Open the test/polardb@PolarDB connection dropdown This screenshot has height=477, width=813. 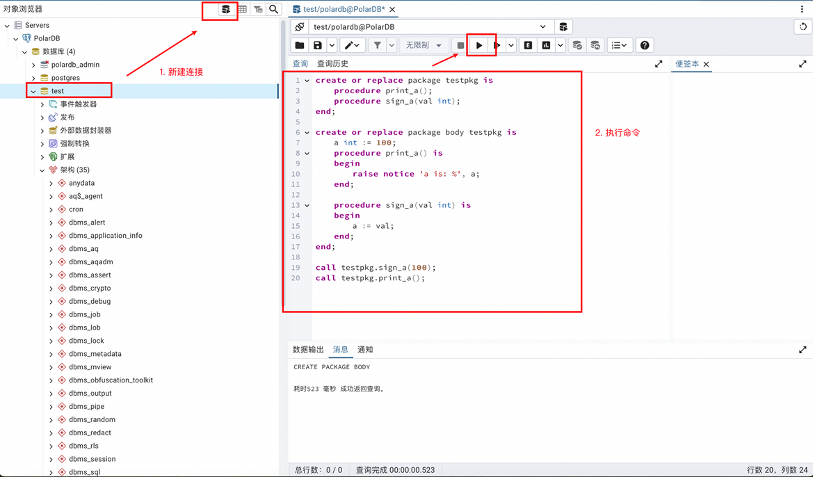tap(431, 26)
